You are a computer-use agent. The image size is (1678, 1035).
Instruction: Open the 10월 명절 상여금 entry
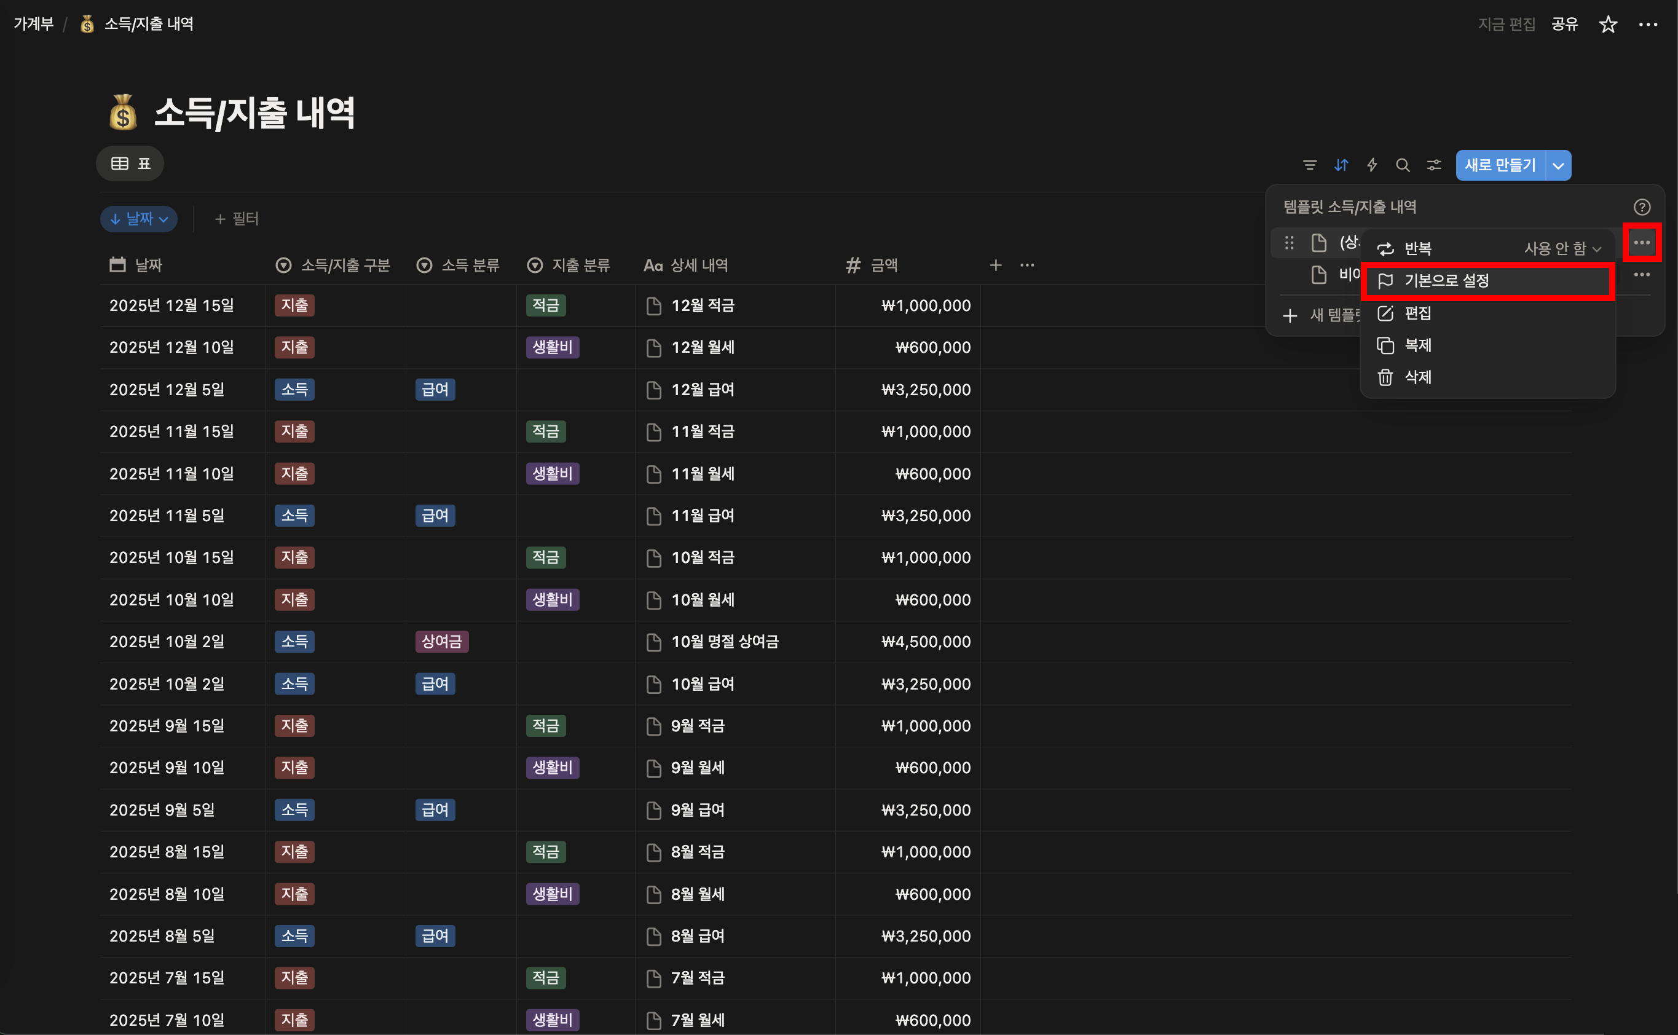724,642
